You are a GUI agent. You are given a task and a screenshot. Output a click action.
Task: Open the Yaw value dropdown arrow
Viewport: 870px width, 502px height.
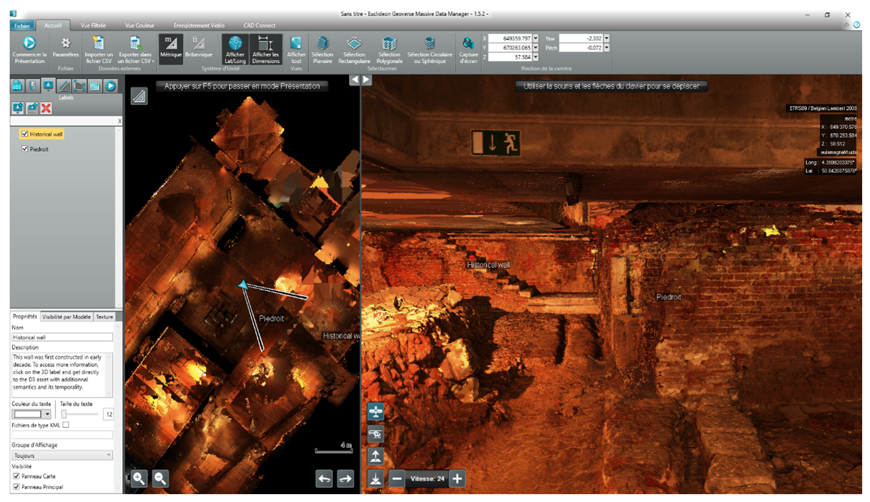(607, 38)
